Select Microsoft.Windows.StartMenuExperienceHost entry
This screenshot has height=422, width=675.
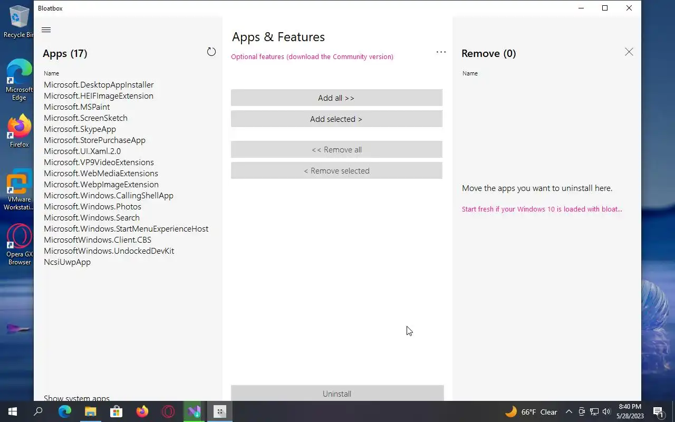(x=126, y=228)
